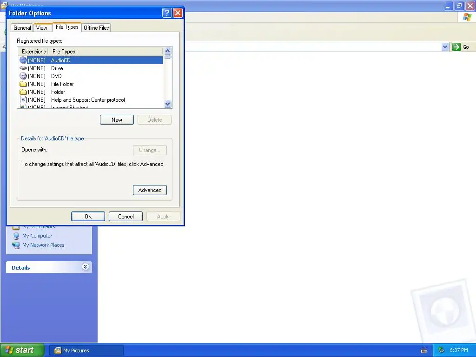Switch to the General tab
Screen dimensions: 476x357
[22, 27]
